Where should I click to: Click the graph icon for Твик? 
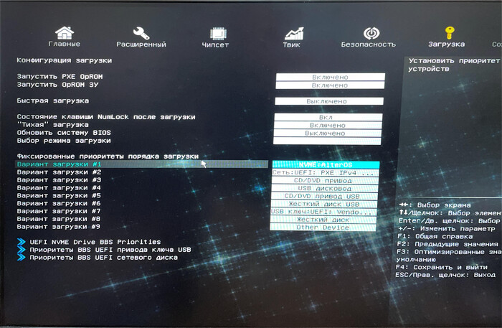293,33
